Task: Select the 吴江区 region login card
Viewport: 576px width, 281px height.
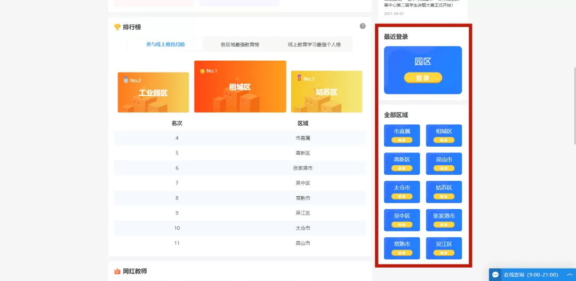Action: [x=444, y=248]
